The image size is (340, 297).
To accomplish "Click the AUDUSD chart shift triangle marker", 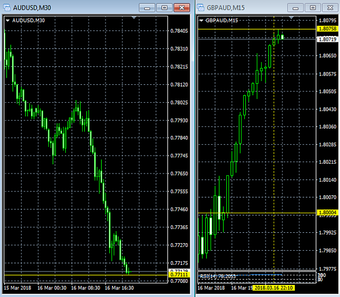I will [x=134, y=17].
